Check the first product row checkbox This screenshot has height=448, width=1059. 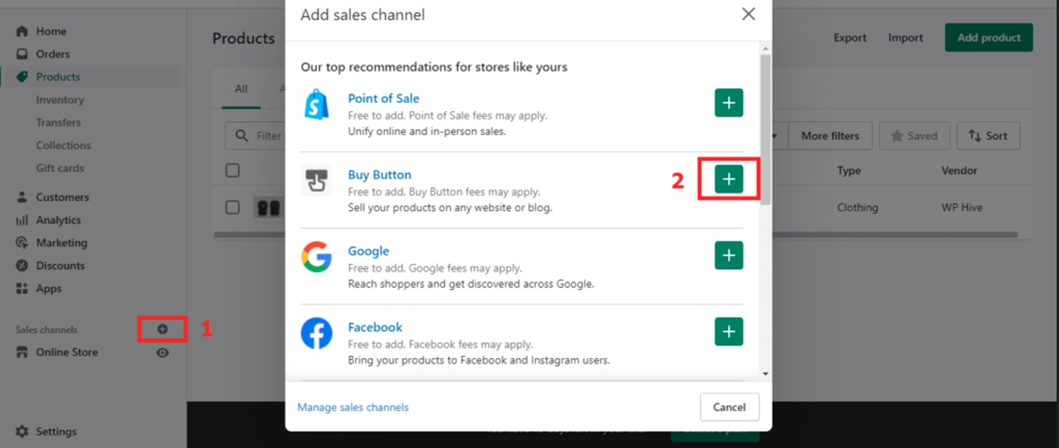[233, 207]
